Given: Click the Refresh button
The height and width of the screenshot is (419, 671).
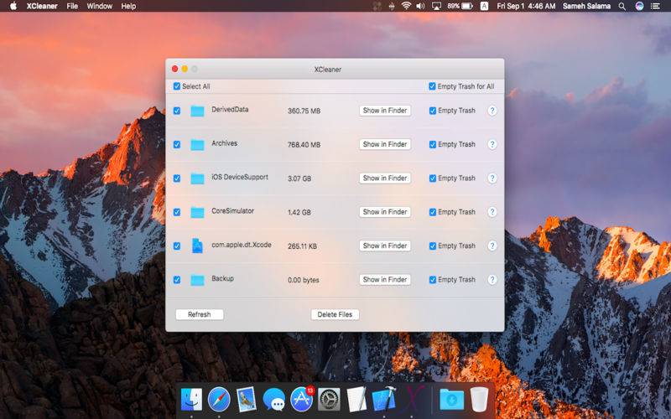Looking at the screenshot, I should pyautogui.click(x=200, y=314).
